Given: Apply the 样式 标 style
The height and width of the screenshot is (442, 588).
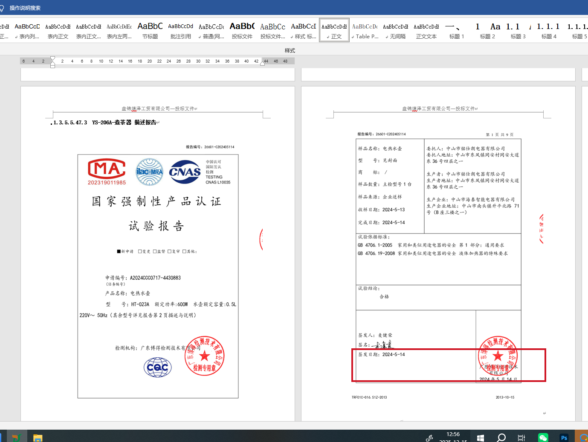Looking at the screenshot, I should tap(304, 31).
